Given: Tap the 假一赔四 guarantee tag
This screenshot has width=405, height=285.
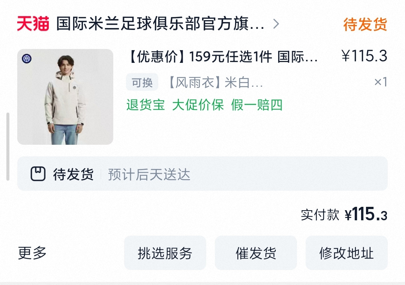Looking at the screenshot, I should [x=256, y=105].
